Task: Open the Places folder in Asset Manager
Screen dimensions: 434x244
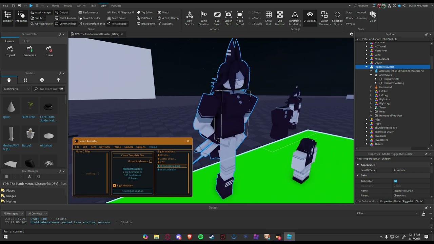Action: tap(11, 191)
